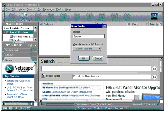Click the Print toolbar icon
The width and height of the screenshot is (166, 114).
point(115,16)
